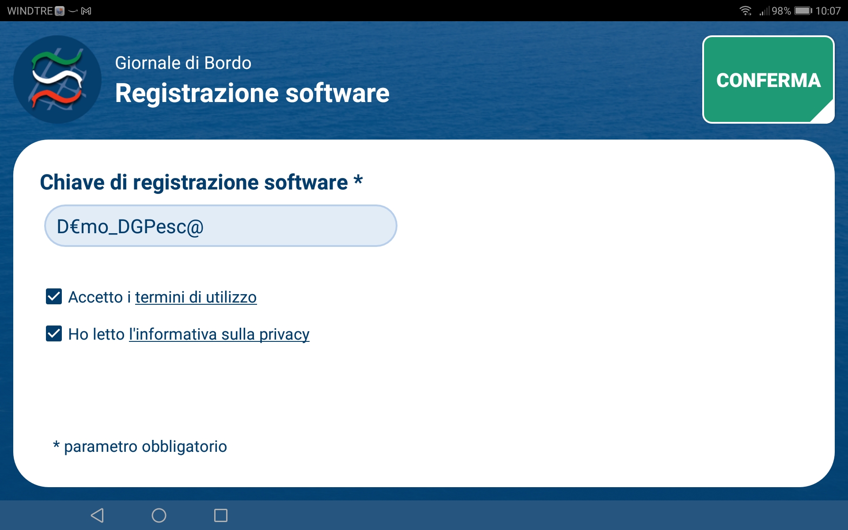
Task: Click the Giornale di Bordo app logo
Action: (57, 79)
